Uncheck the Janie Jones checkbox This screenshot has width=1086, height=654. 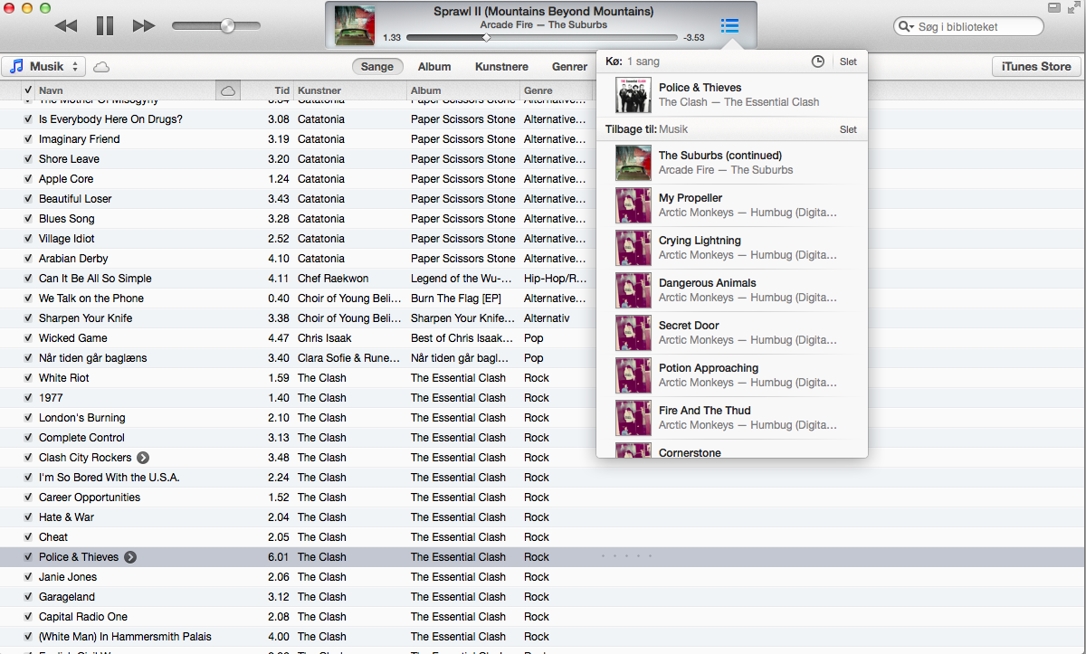pos(28,577)
